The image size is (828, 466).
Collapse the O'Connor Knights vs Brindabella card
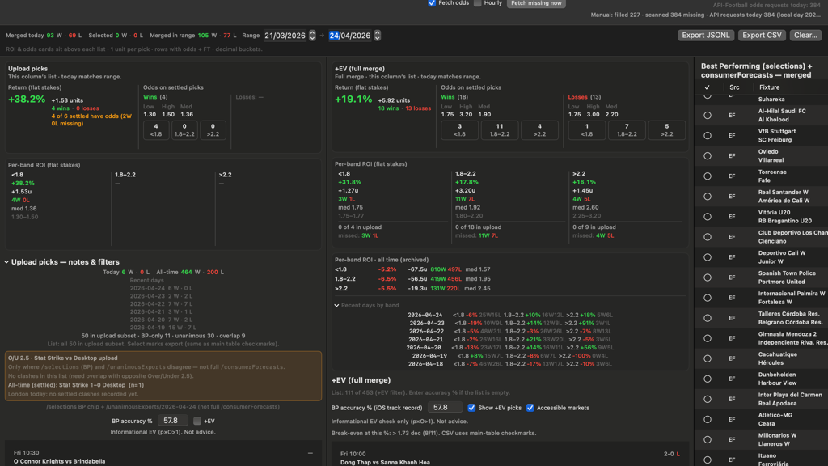(x=310, y=453)
